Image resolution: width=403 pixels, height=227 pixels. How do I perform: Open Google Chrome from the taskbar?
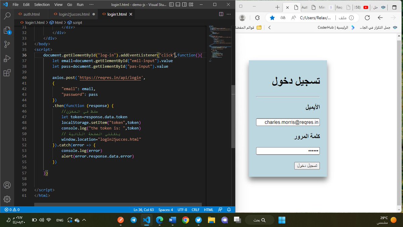click(185, 220)
